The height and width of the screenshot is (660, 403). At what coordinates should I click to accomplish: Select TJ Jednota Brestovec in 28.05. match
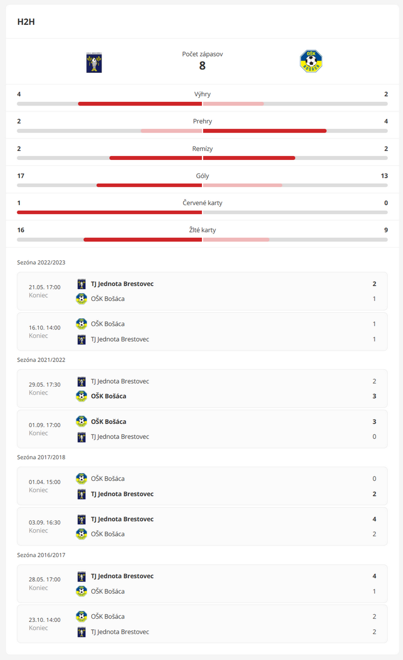(x=122, y=576)
